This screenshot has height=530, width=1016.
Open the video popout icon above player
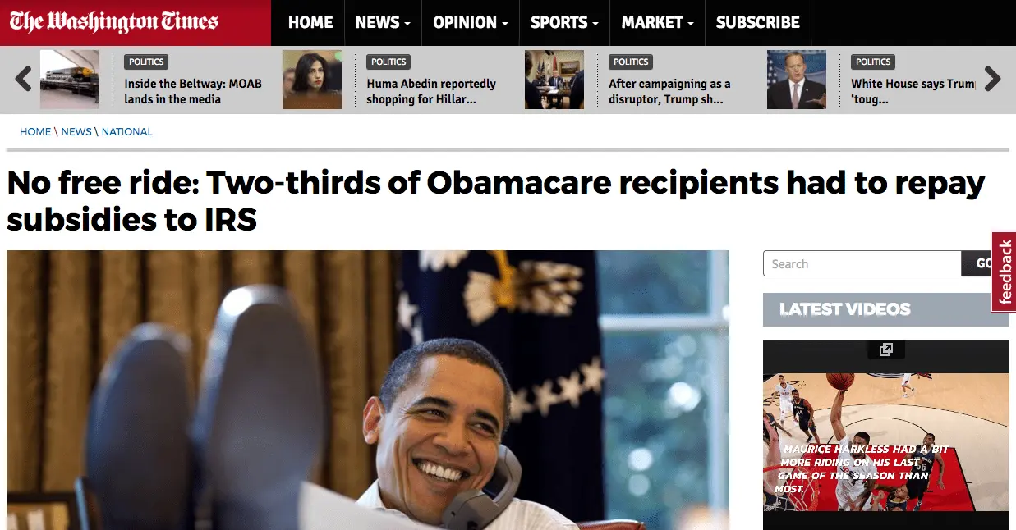click(x=885, y=350)
